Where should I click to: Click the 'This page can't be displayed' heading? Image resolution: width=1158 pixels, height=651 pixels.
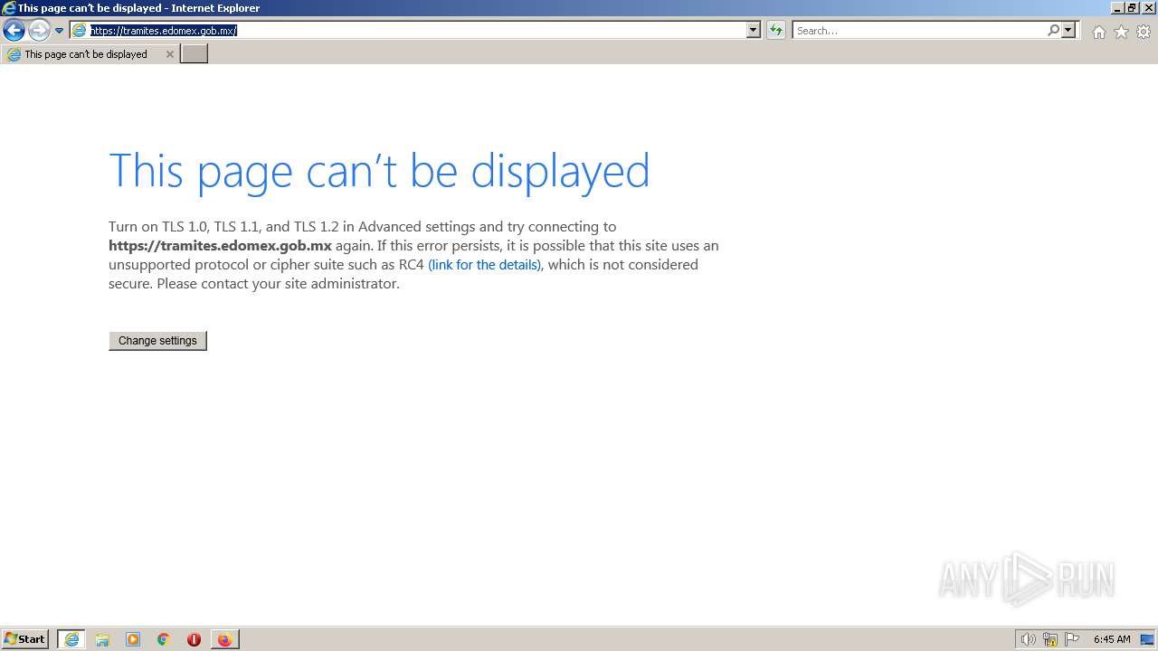point(379,170)
